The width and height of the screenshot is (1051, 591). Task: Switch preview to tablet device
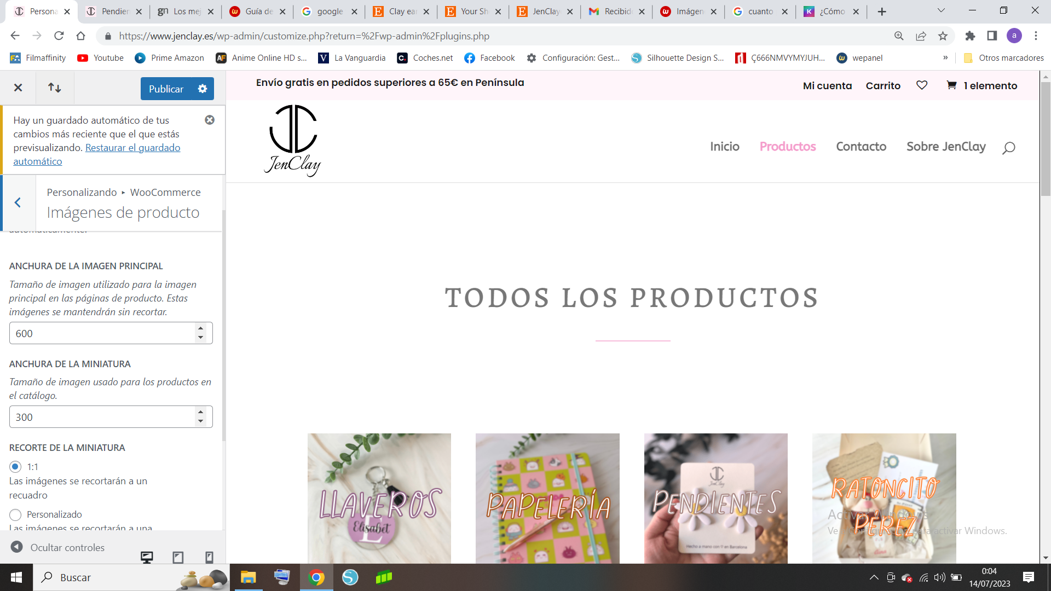click(x=178, y=557)
